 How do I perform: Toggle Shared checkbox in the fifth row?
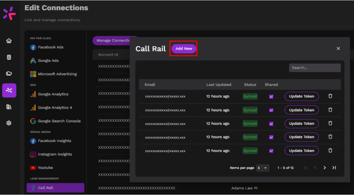271,151
